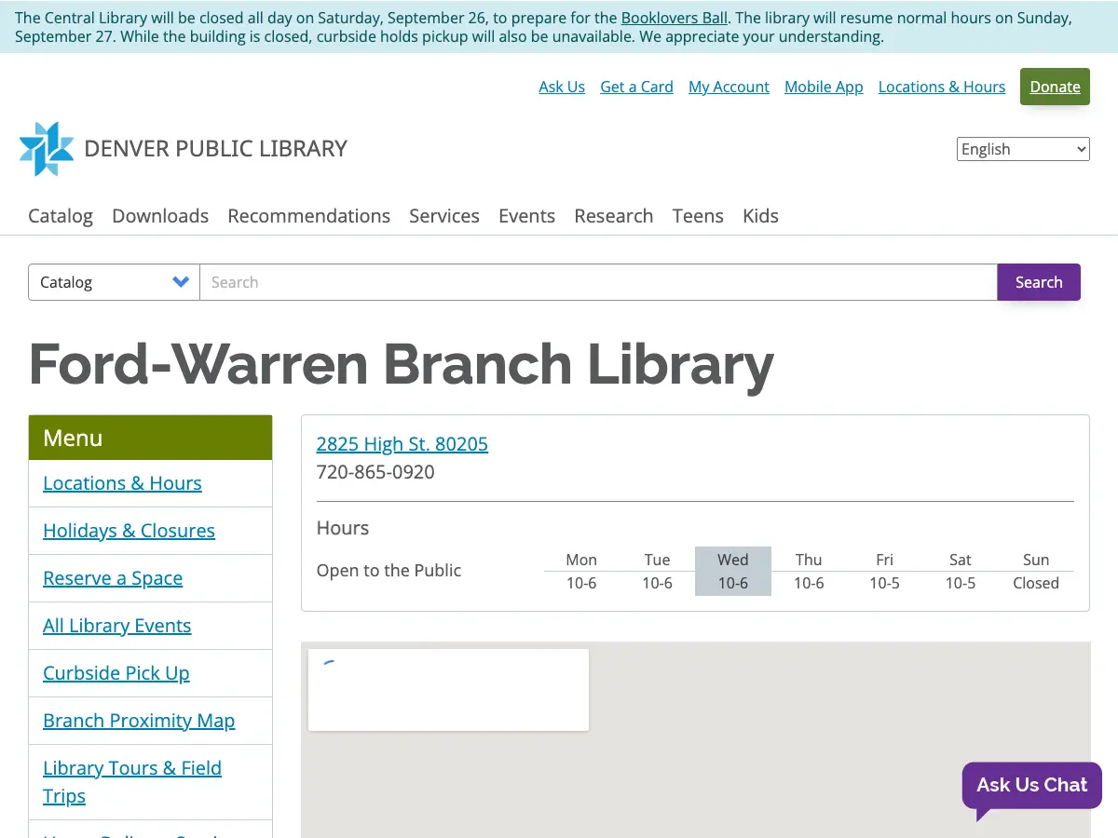Screen dimensions: 1118x838
Task: Click the Denver Public Library pinwheel logo
Action: pyautogui.click(x=47, y=149)
